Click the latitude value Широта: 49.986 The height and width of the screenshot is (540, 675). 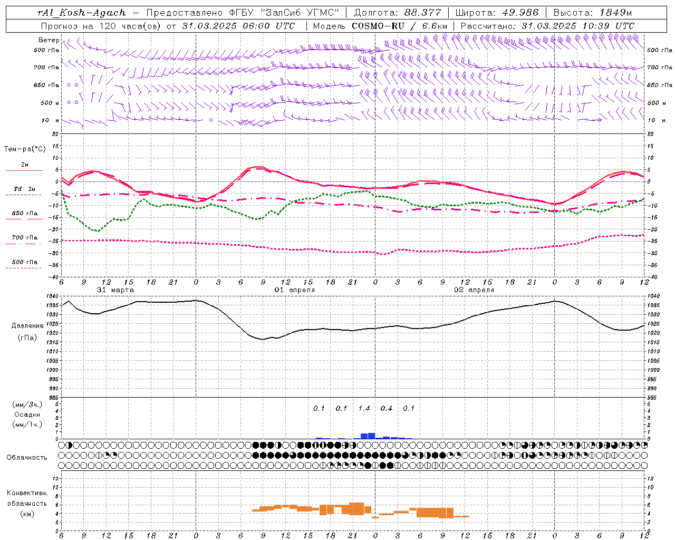[497, 13]
